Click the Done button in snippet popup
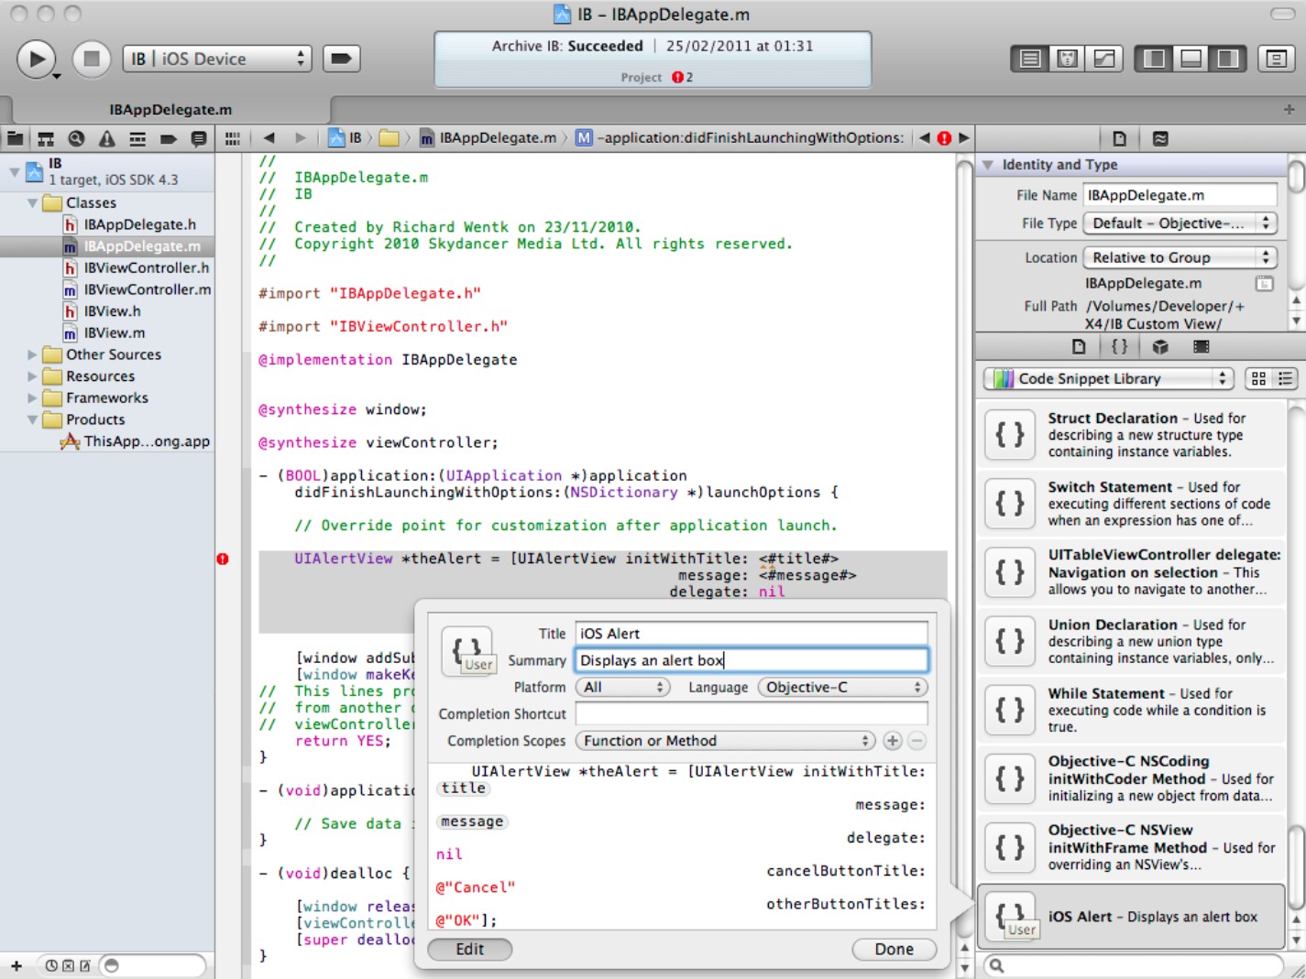 click(x=894, y=950)
